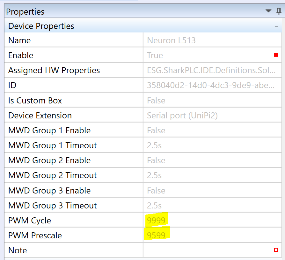Click into the empty Note field

207,250
